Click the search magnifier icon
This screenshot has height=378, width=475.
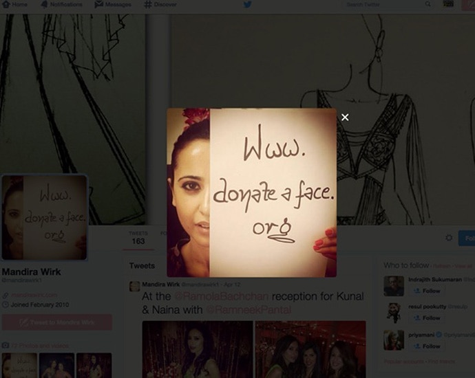coord(427,4)
